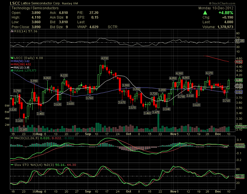Image resolution: width=247 pixels, height=194 pixels.
Task: Click the 50.16 stochastic axis tag
Action: tap(240, 176)
